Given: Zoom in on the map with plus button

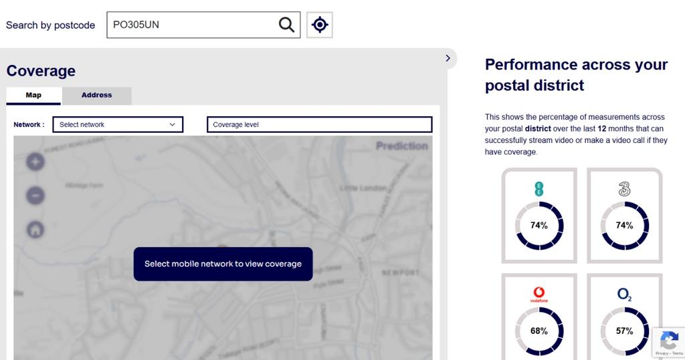Looking at the screenshot, I should pos(35,162).
